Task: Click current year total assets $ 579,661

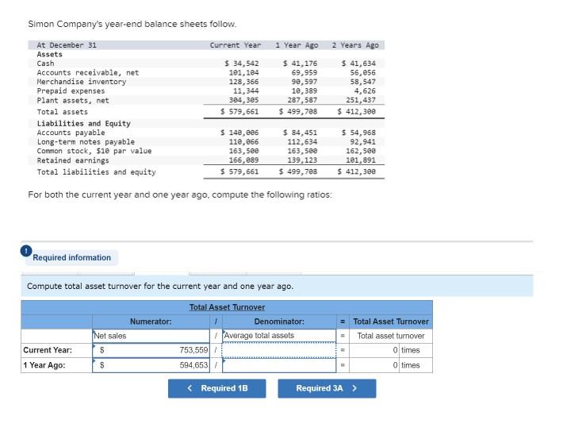Action: coord(239,111)
